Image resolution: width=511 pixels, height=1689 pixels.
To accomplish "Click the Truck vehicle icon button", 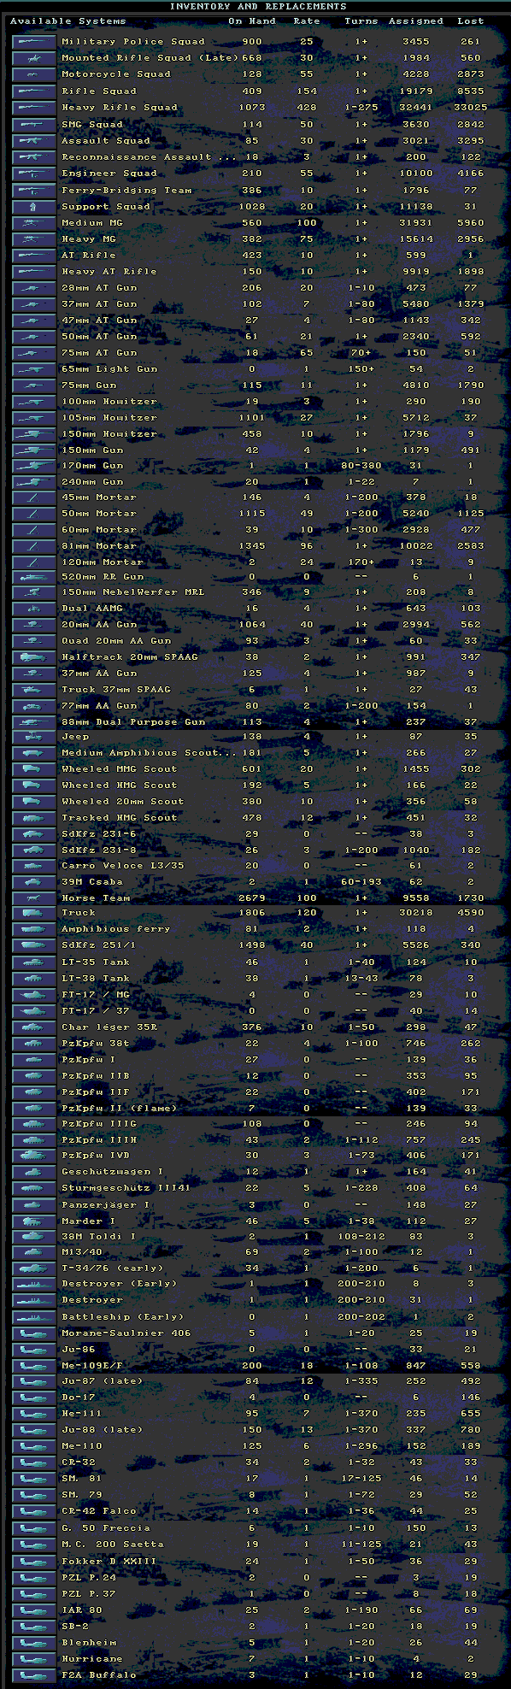I will click(x=34, y=912).
